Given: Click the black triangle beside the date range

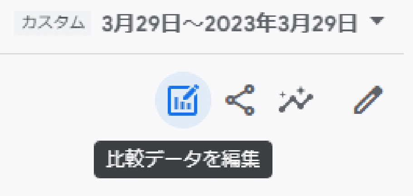Looking at the screenshot, I should tap(377, 20).
